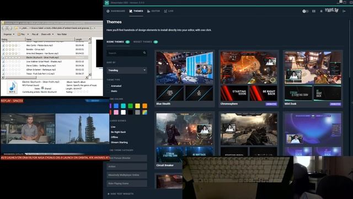Screen dimensions: 353x199
Task: Filter themes by Massively Multiplayer Online category
Action: 127,175
